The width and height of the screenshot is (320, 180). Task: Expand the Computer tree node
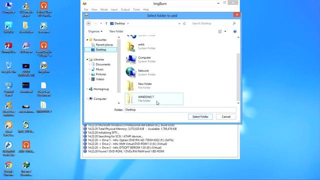coord(87,99)
